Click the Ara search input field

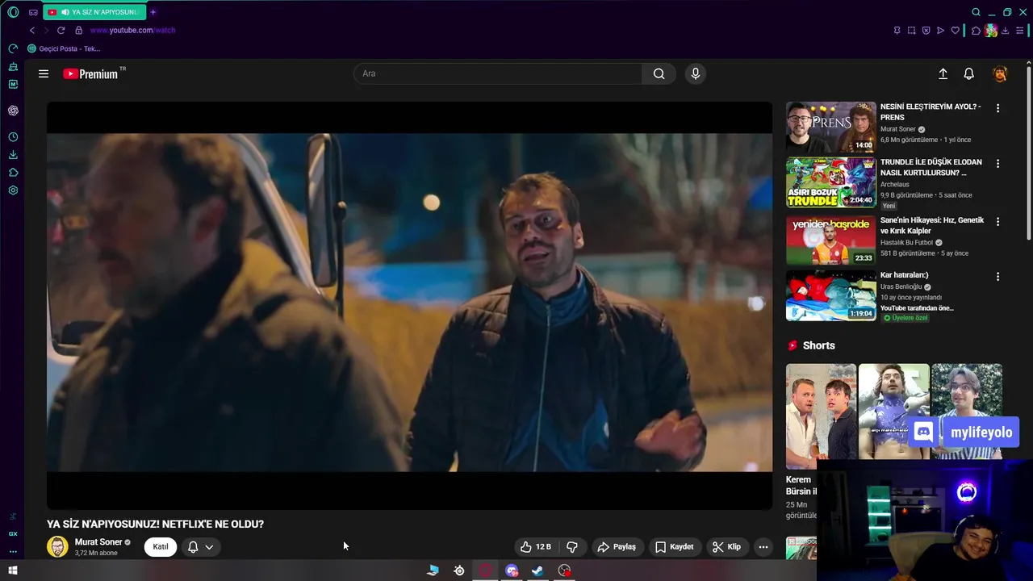coord(498,73)
